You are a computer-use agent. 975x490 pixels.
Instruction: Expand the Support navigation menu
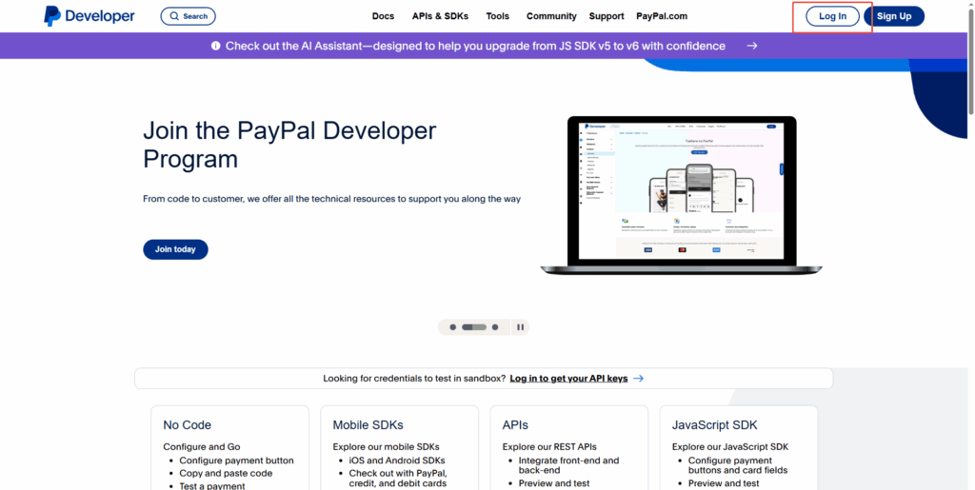tap(607, 16)
